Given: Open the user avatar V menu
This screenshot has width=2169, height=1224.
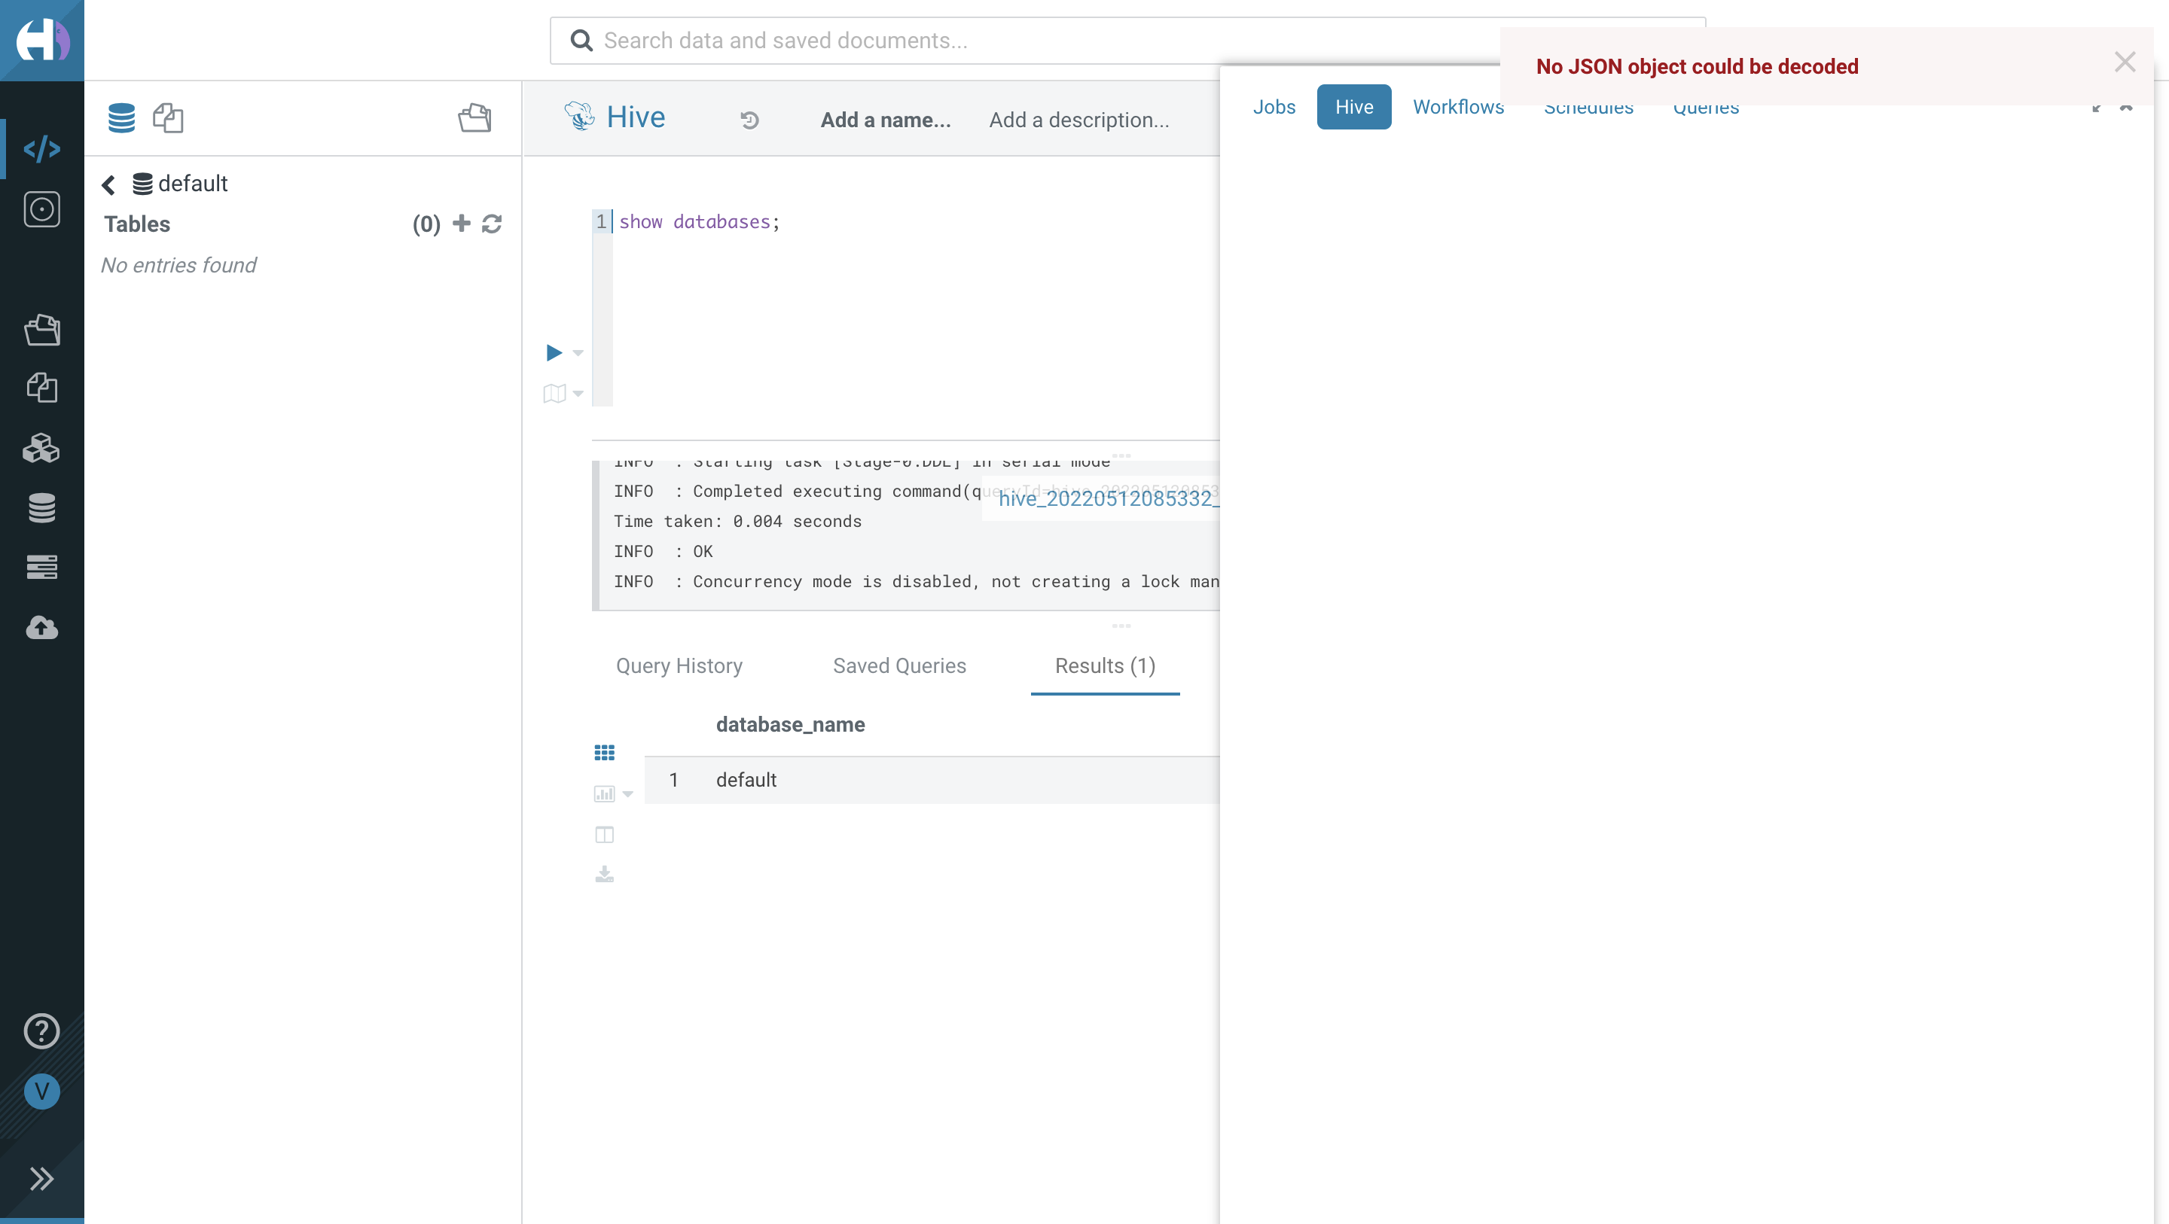Looking at the screenshot, I should point(42,1091).
